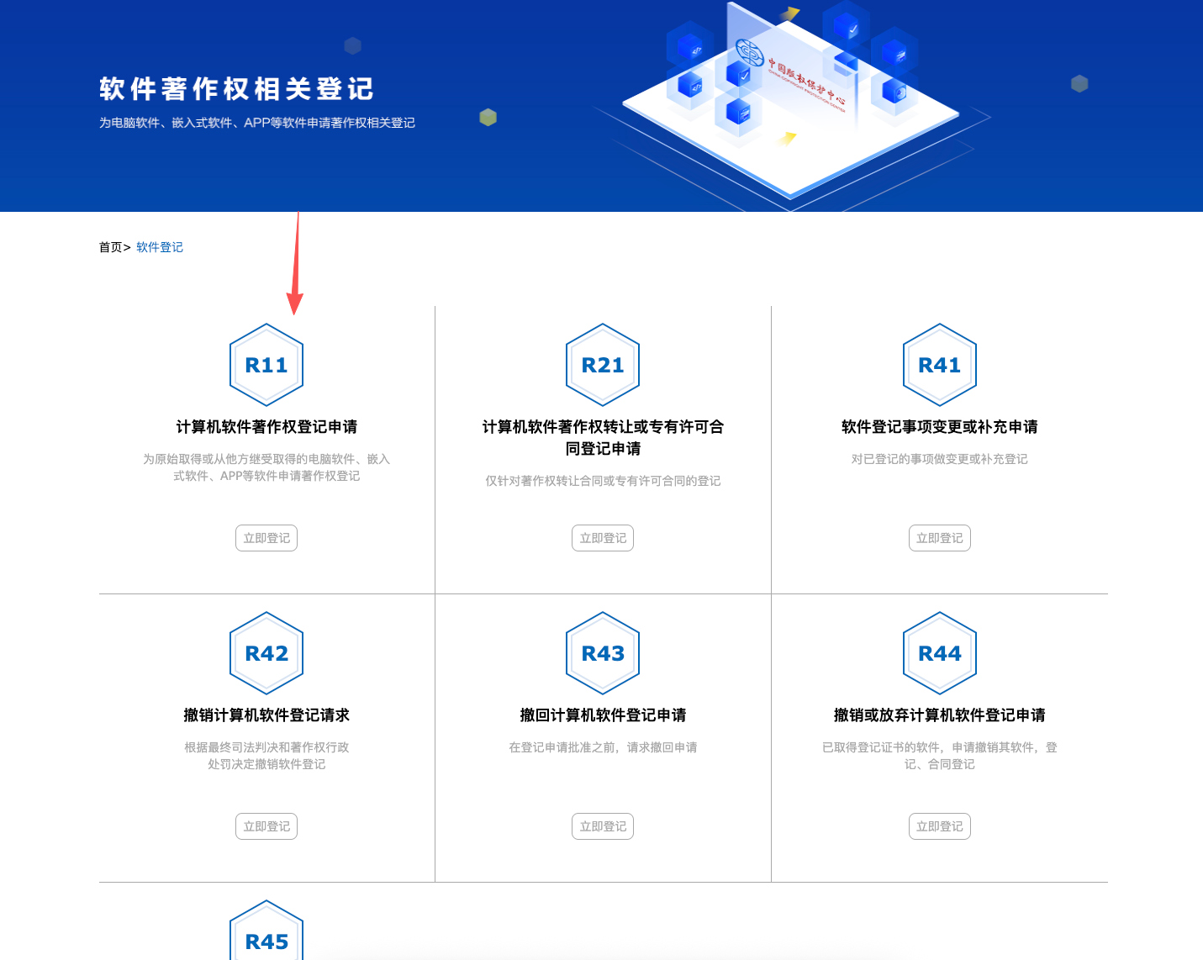This screenshot has height=960, width=1203.
Task: Open the 软件登记 breadcrumb link
Action: point(160,247)
